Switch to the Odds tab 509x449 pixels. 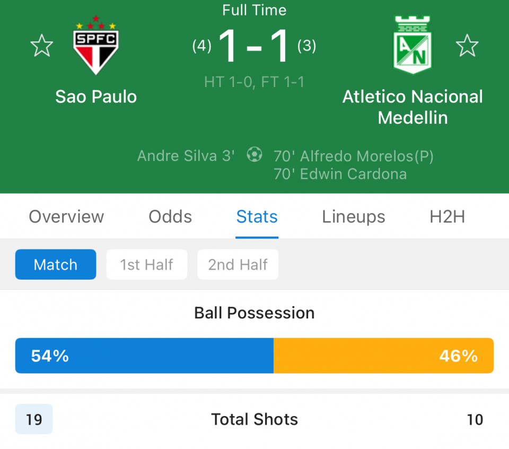170,217
